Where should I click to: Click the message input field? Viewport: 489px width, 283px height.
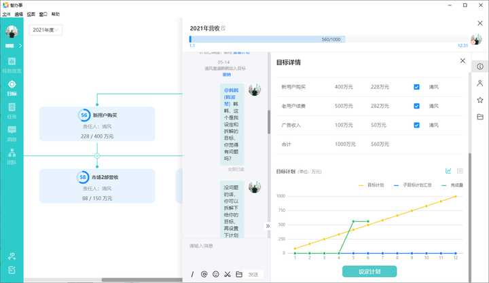(225, 254)
